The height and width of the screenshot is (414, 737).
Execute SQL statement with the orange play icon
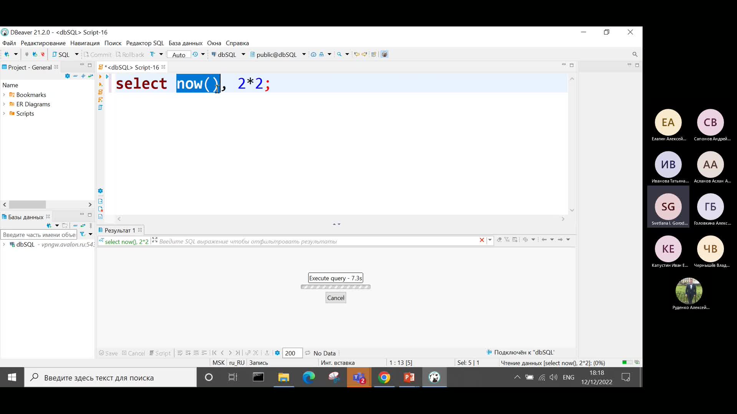pos(100,77)
